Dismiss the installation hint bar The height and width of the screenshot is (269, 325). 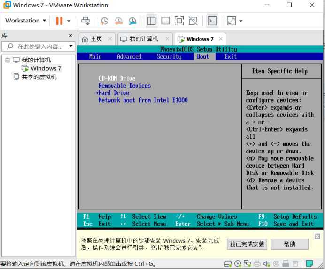pos(317,236)
